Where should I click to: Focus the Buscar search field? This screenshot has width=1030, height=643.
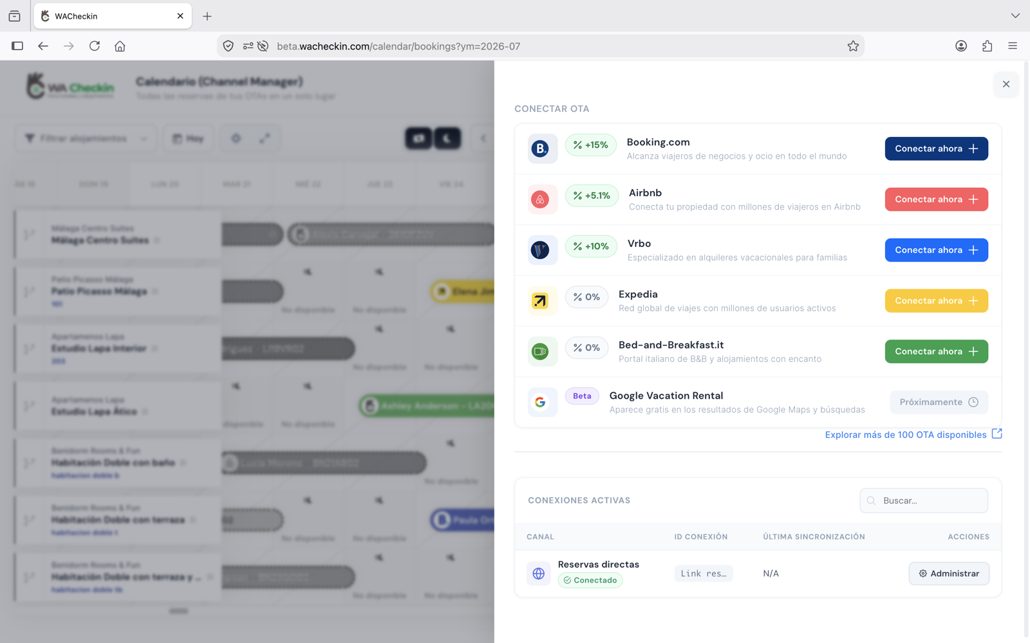pos(924,501)
